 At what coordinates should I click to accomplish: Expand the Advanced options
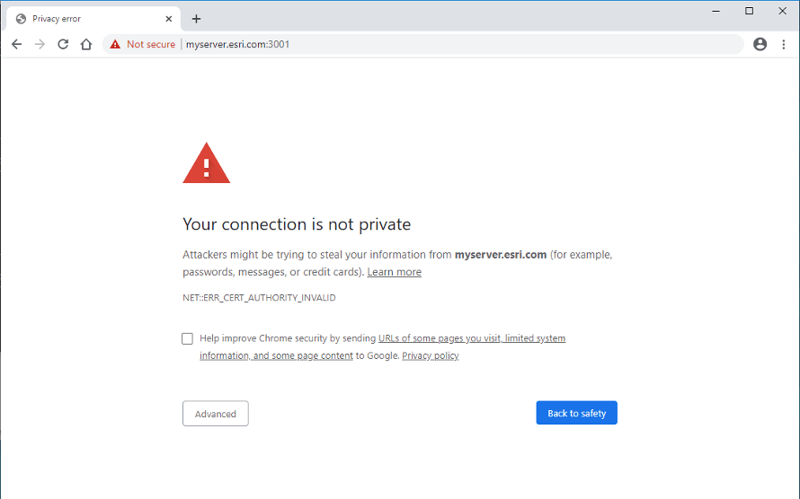click(x=216, y=414)
